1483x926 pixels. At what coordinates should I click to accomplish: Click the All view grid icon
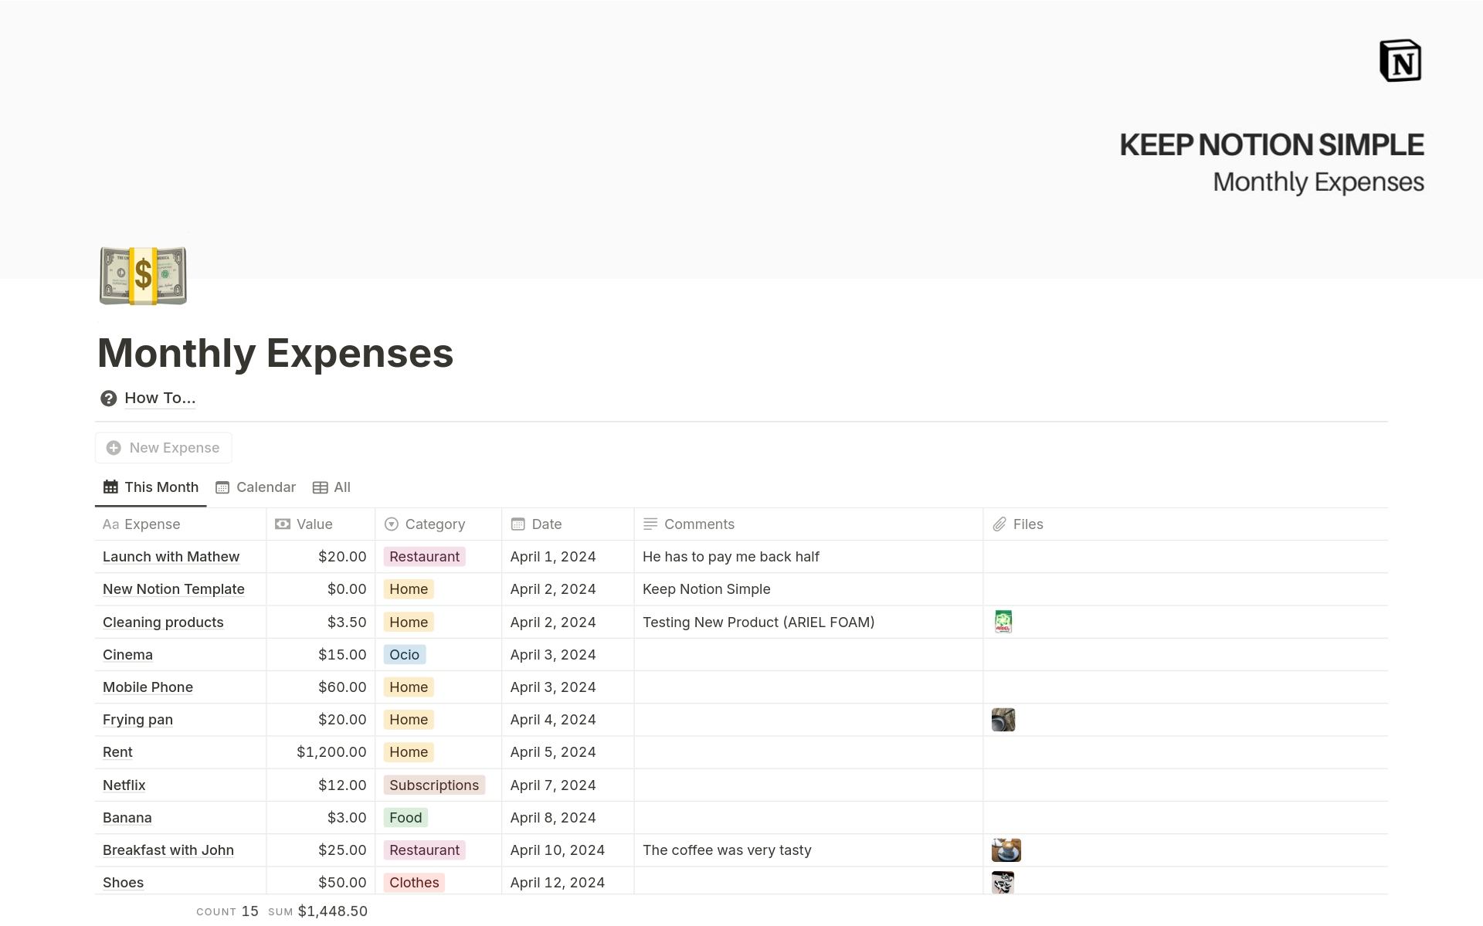click(x=319, y=487)
